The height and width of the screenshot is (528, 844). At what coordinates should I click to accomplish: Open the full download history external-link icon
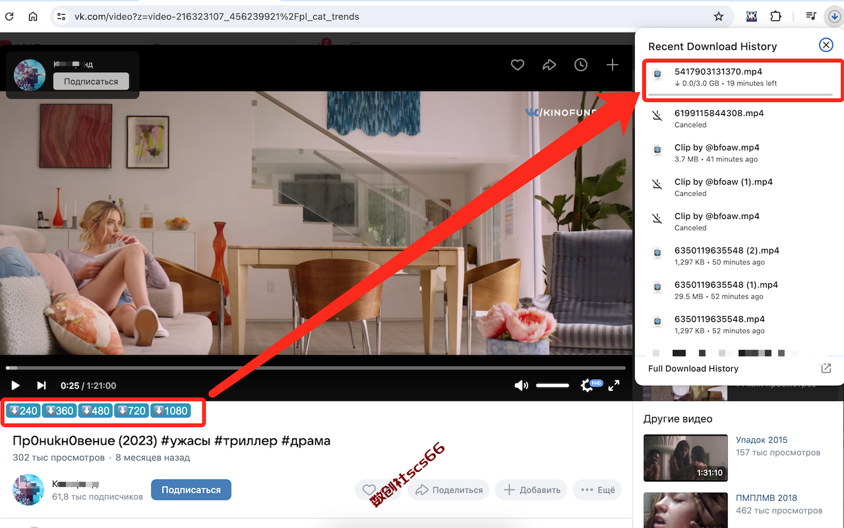coord(826,368)
